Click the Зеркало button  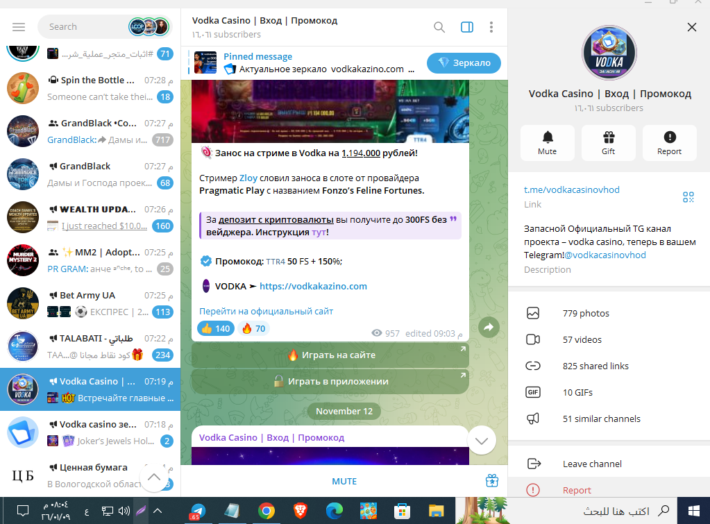click(x=464, y=63)
